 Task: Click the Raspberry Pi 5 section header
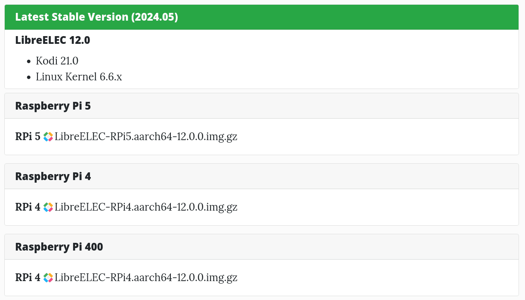click(x=53, y=106)
